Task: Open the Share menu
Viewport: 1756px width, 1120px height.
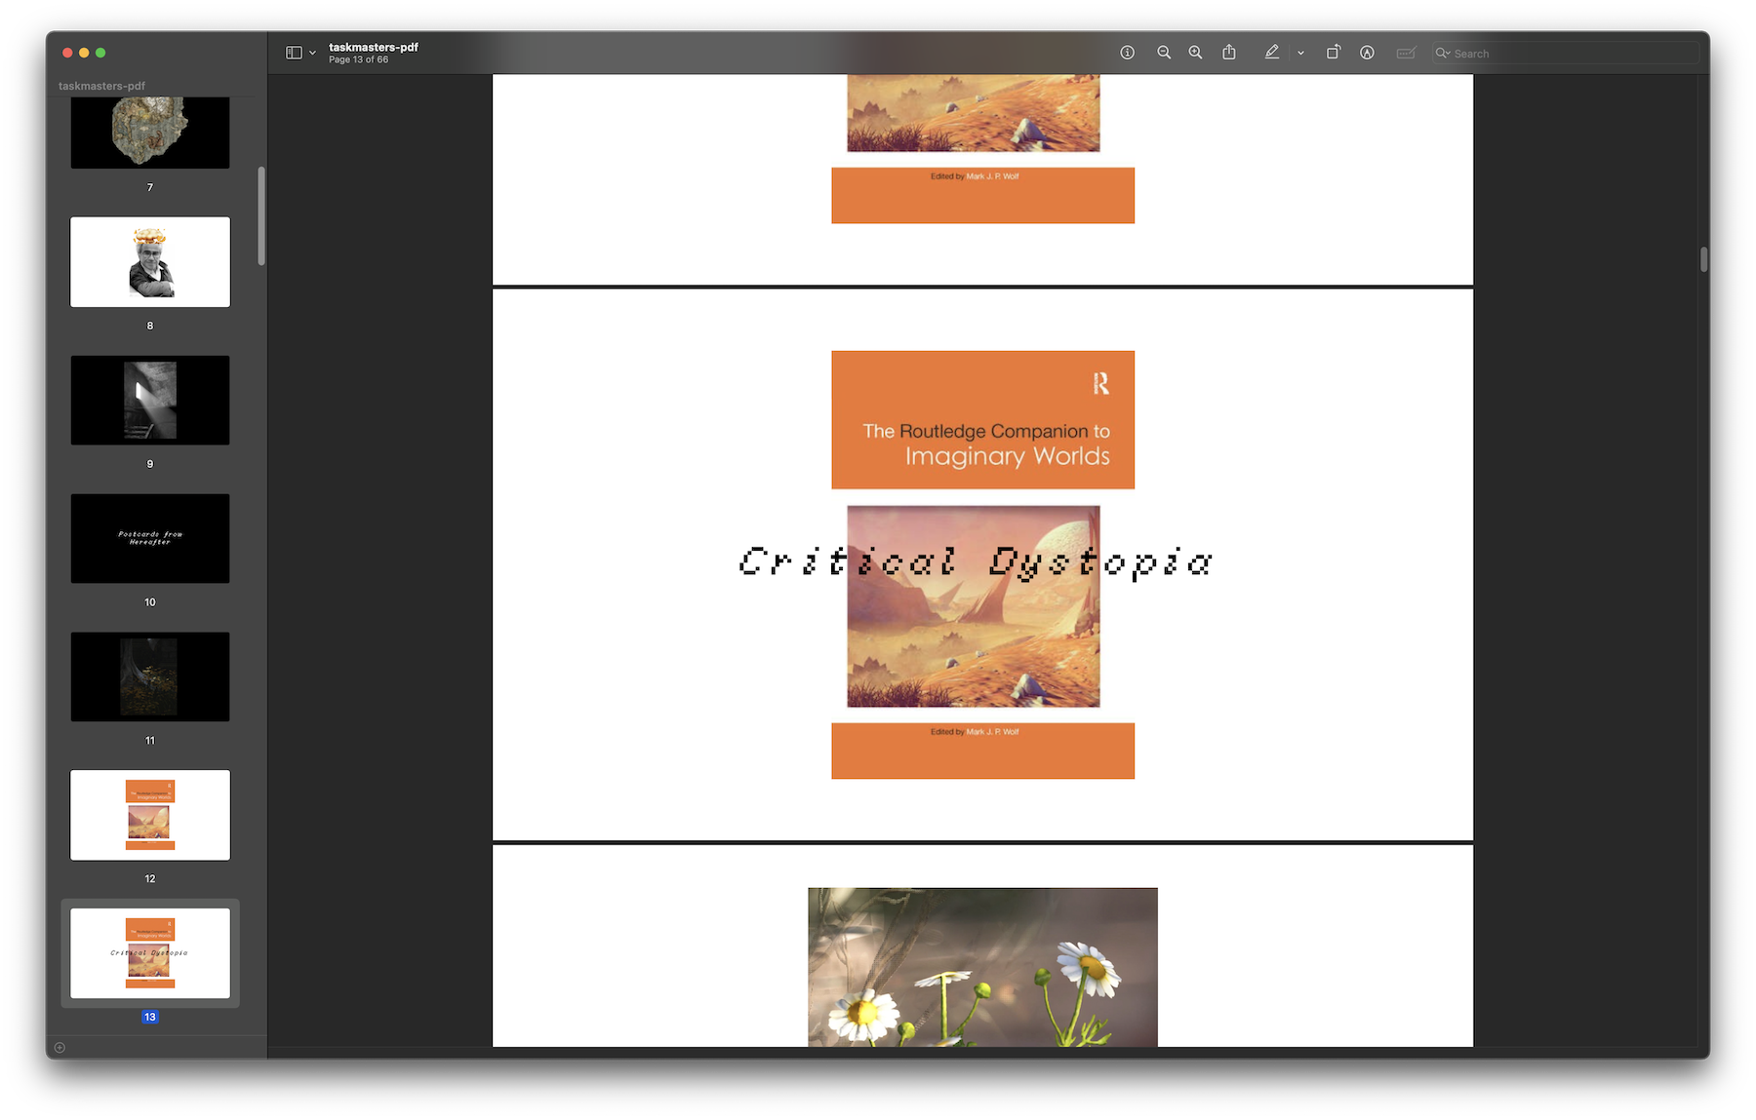Action: 1229,53
